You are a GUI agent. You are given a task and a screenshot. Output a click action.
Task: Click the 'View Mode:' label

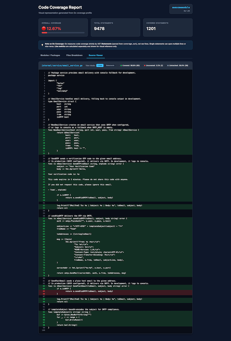pyautogui.click(x=90, y=65)
